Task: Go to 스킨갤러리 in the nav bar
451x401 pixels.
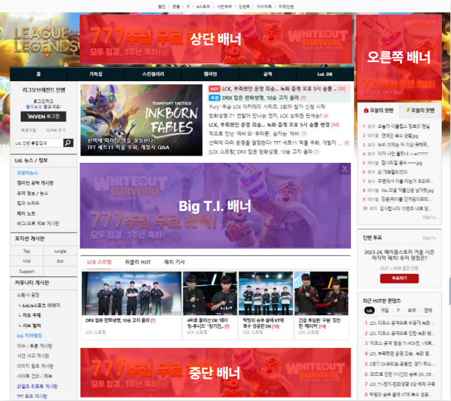Action: [153, 74]
